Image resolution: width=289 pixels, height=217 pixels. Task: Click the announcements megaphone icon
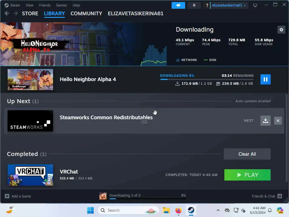point(178,5)
